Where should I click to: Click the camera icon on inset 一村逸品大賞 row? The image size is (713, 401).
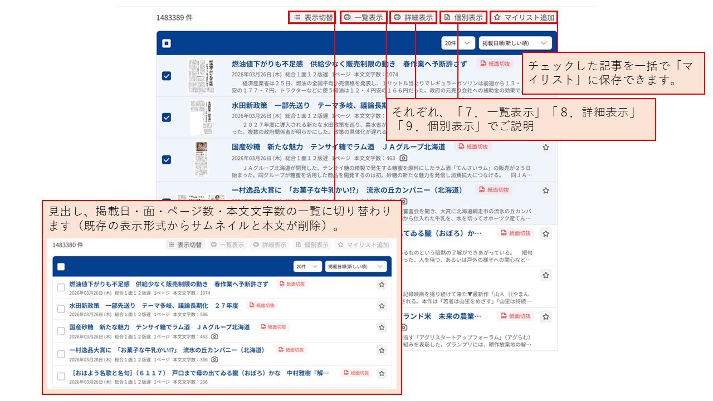[214, 359]
